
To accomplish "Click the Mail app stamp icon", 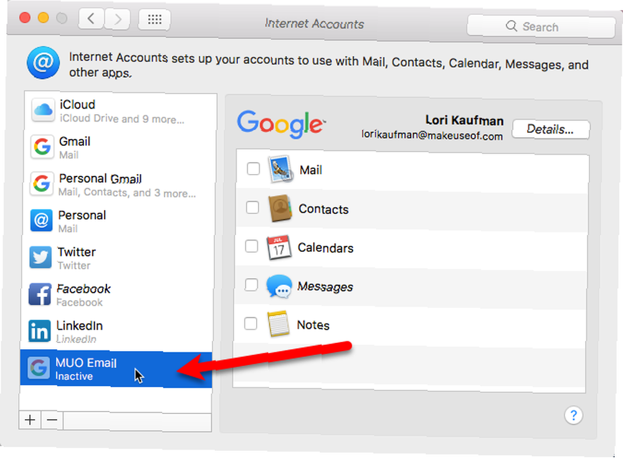I will point(281,170).
